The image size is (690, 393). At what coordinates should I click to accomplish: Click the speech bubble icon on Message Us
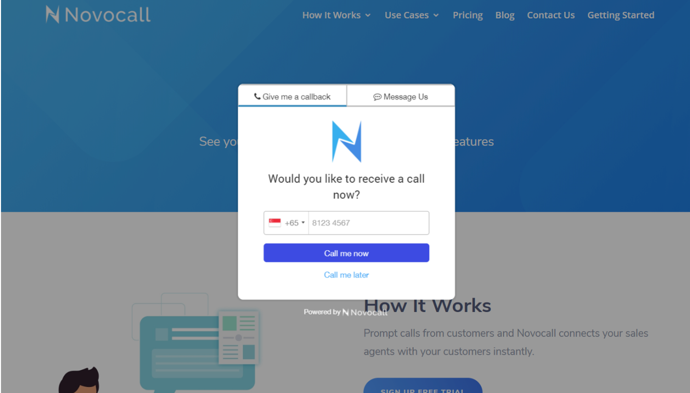(x=377, y=97)
